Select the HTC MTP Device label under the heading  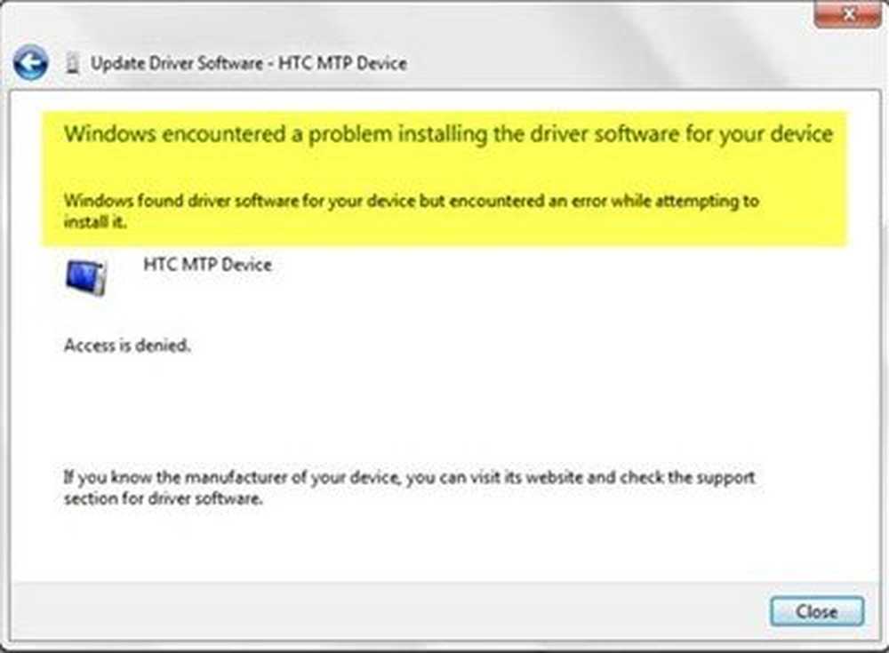207,264
